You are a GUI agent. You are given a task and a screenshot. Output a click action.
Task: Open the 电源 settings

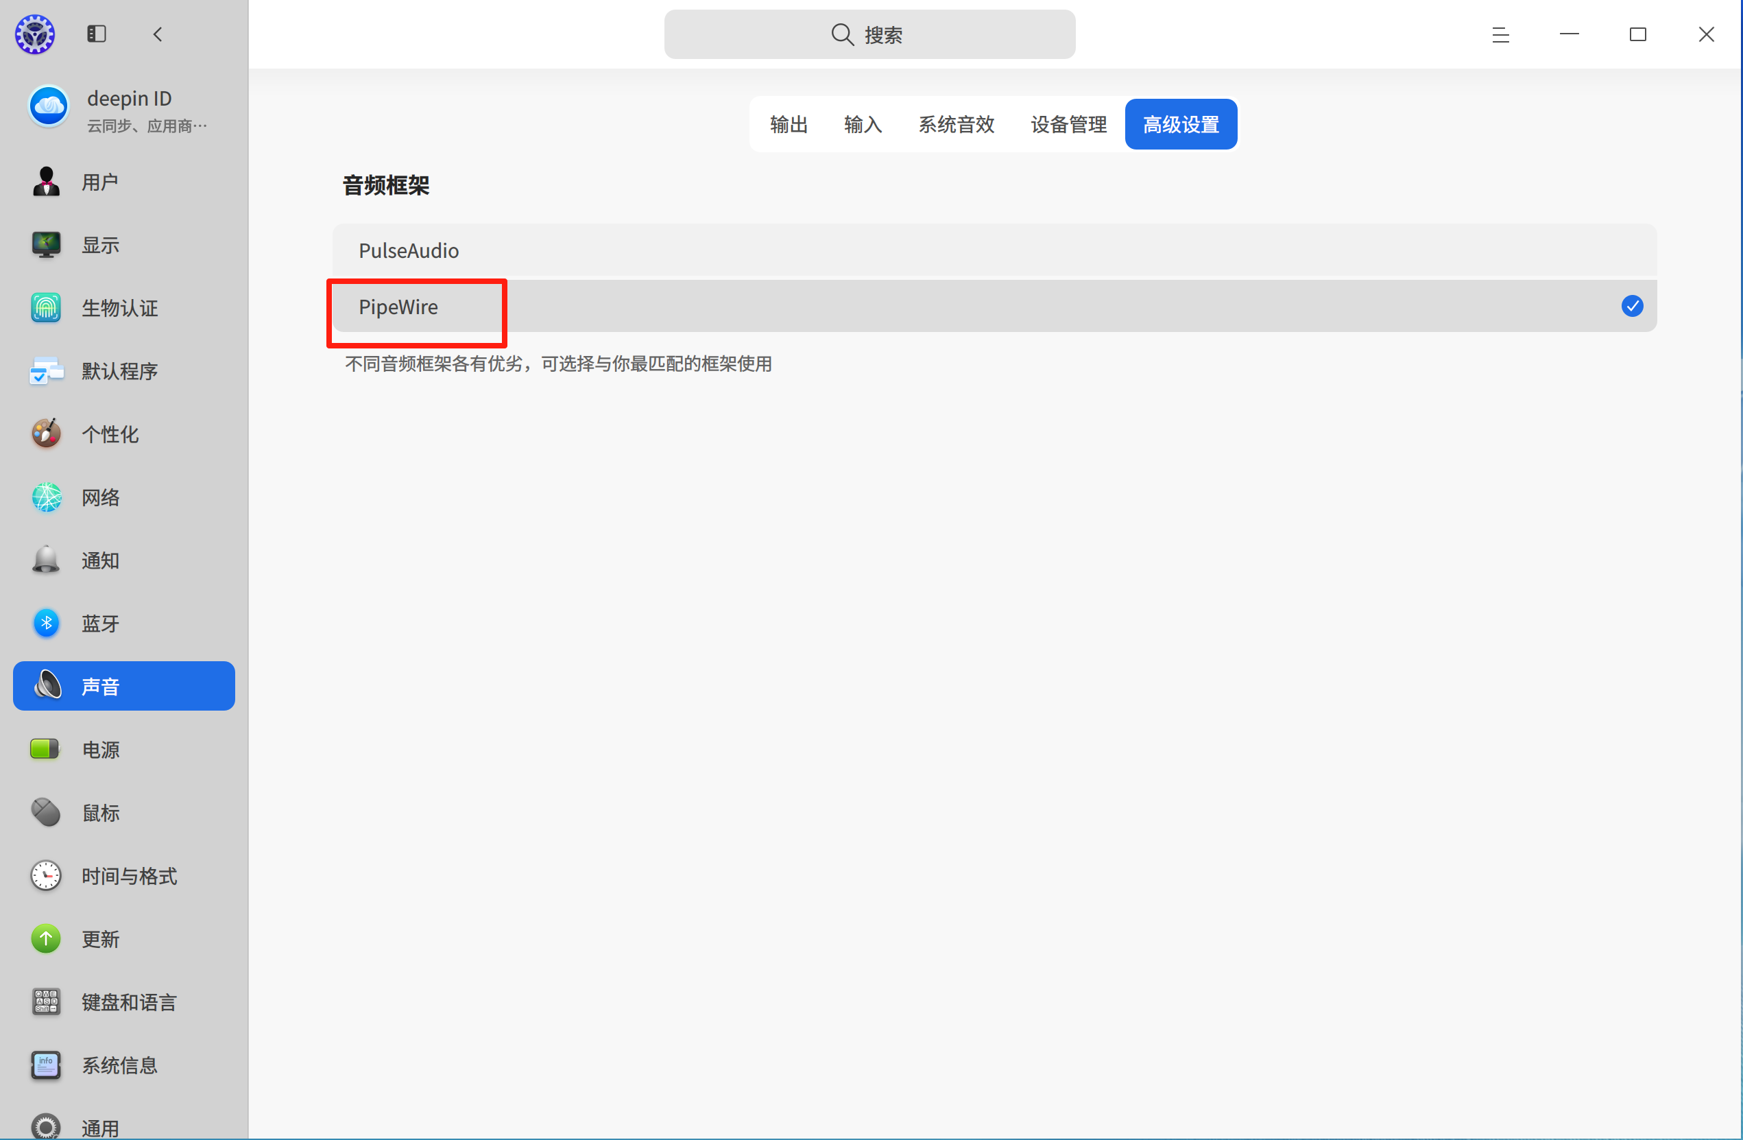124,750
